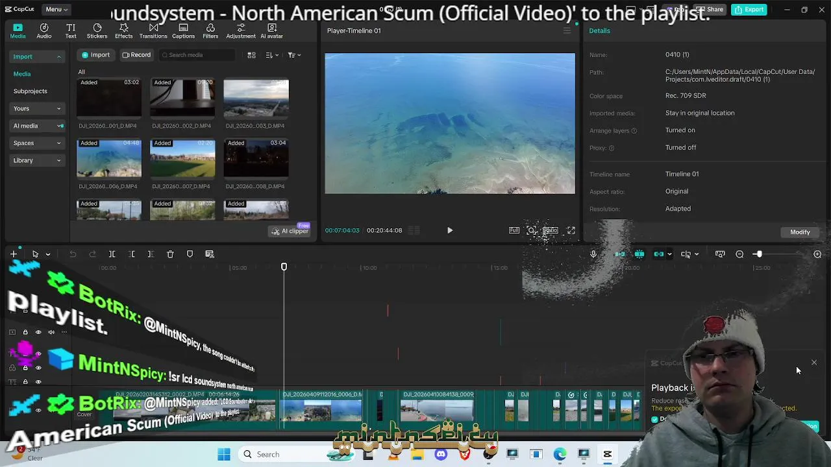Open the Menu dropdown in title bar
Viewport: 831px width, 467px height.
pyautogui.click(x=57, y=9)
